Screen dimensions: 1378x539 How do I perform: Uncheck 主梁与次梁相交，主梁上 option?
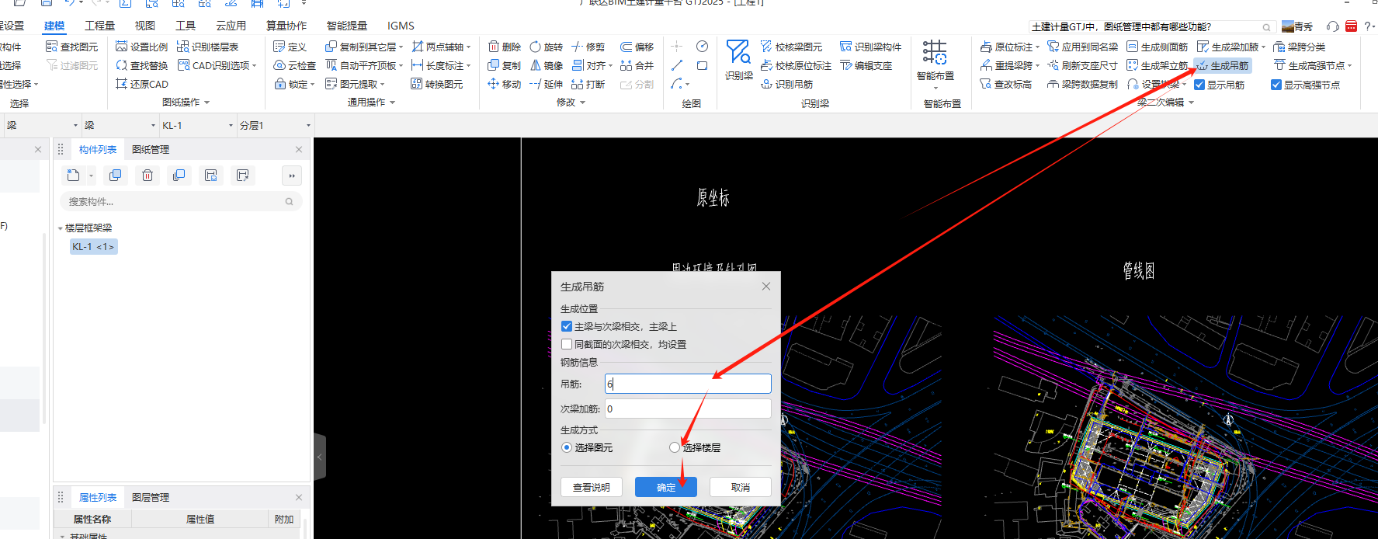[x=567, y=326]
